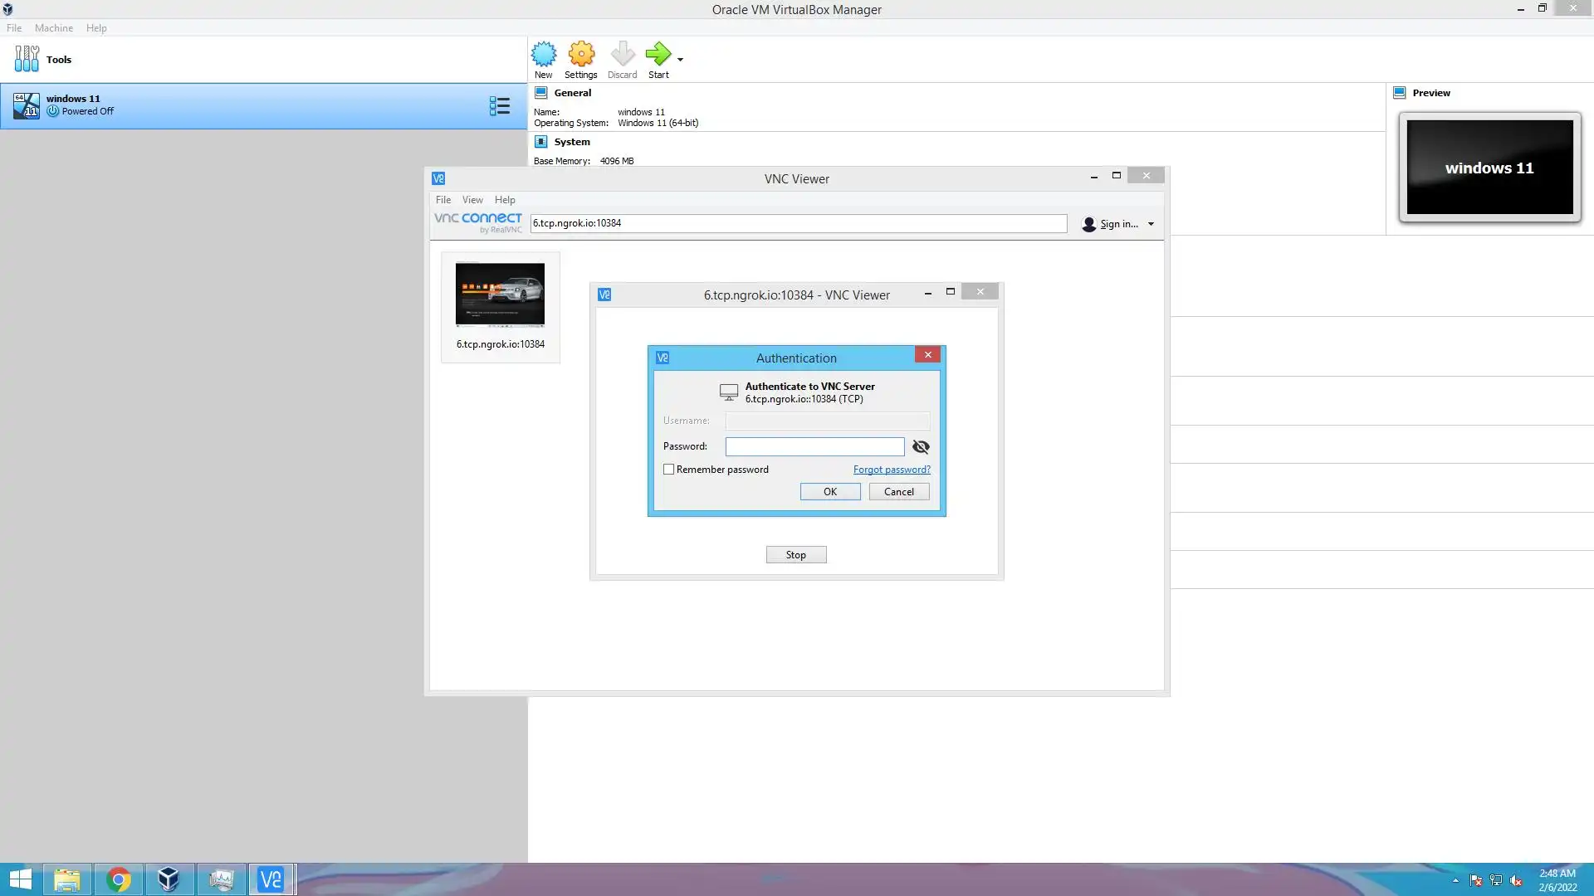Open VirtualBox Settings gear icon

click(581, 55)
